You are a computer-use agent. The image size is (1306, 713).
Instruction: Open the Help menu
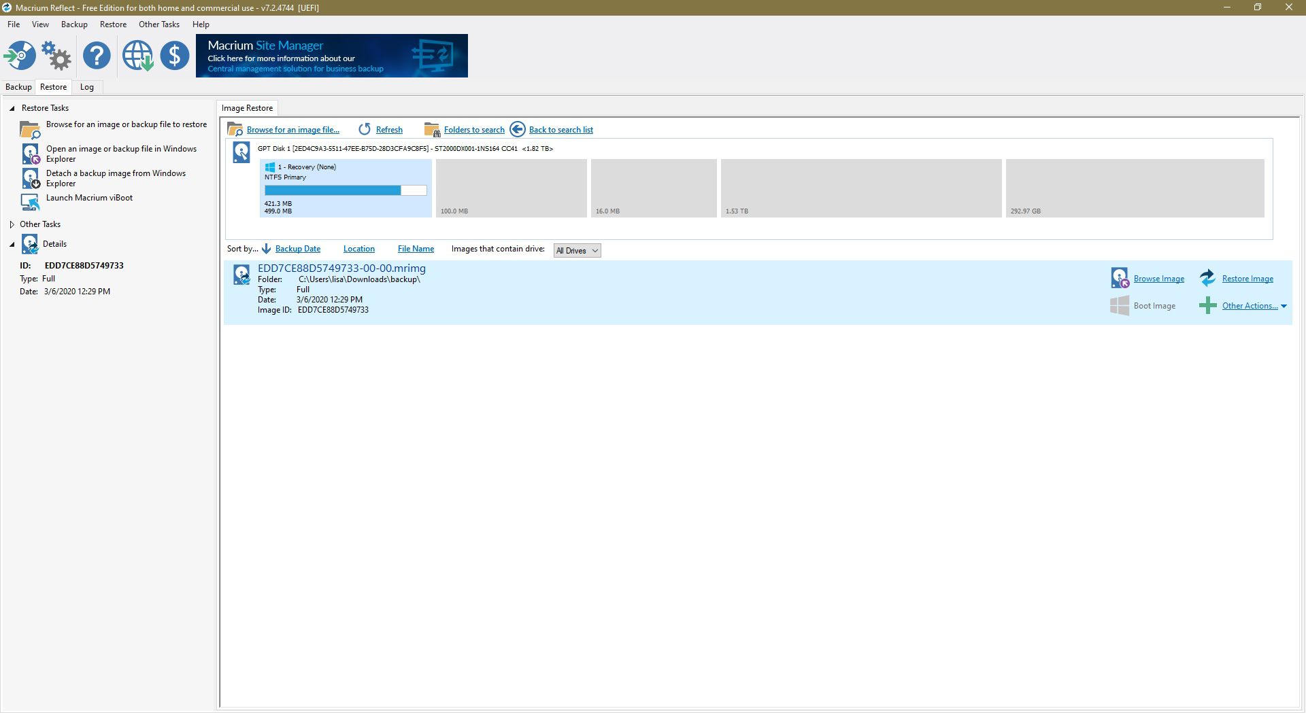coord(201,24)
